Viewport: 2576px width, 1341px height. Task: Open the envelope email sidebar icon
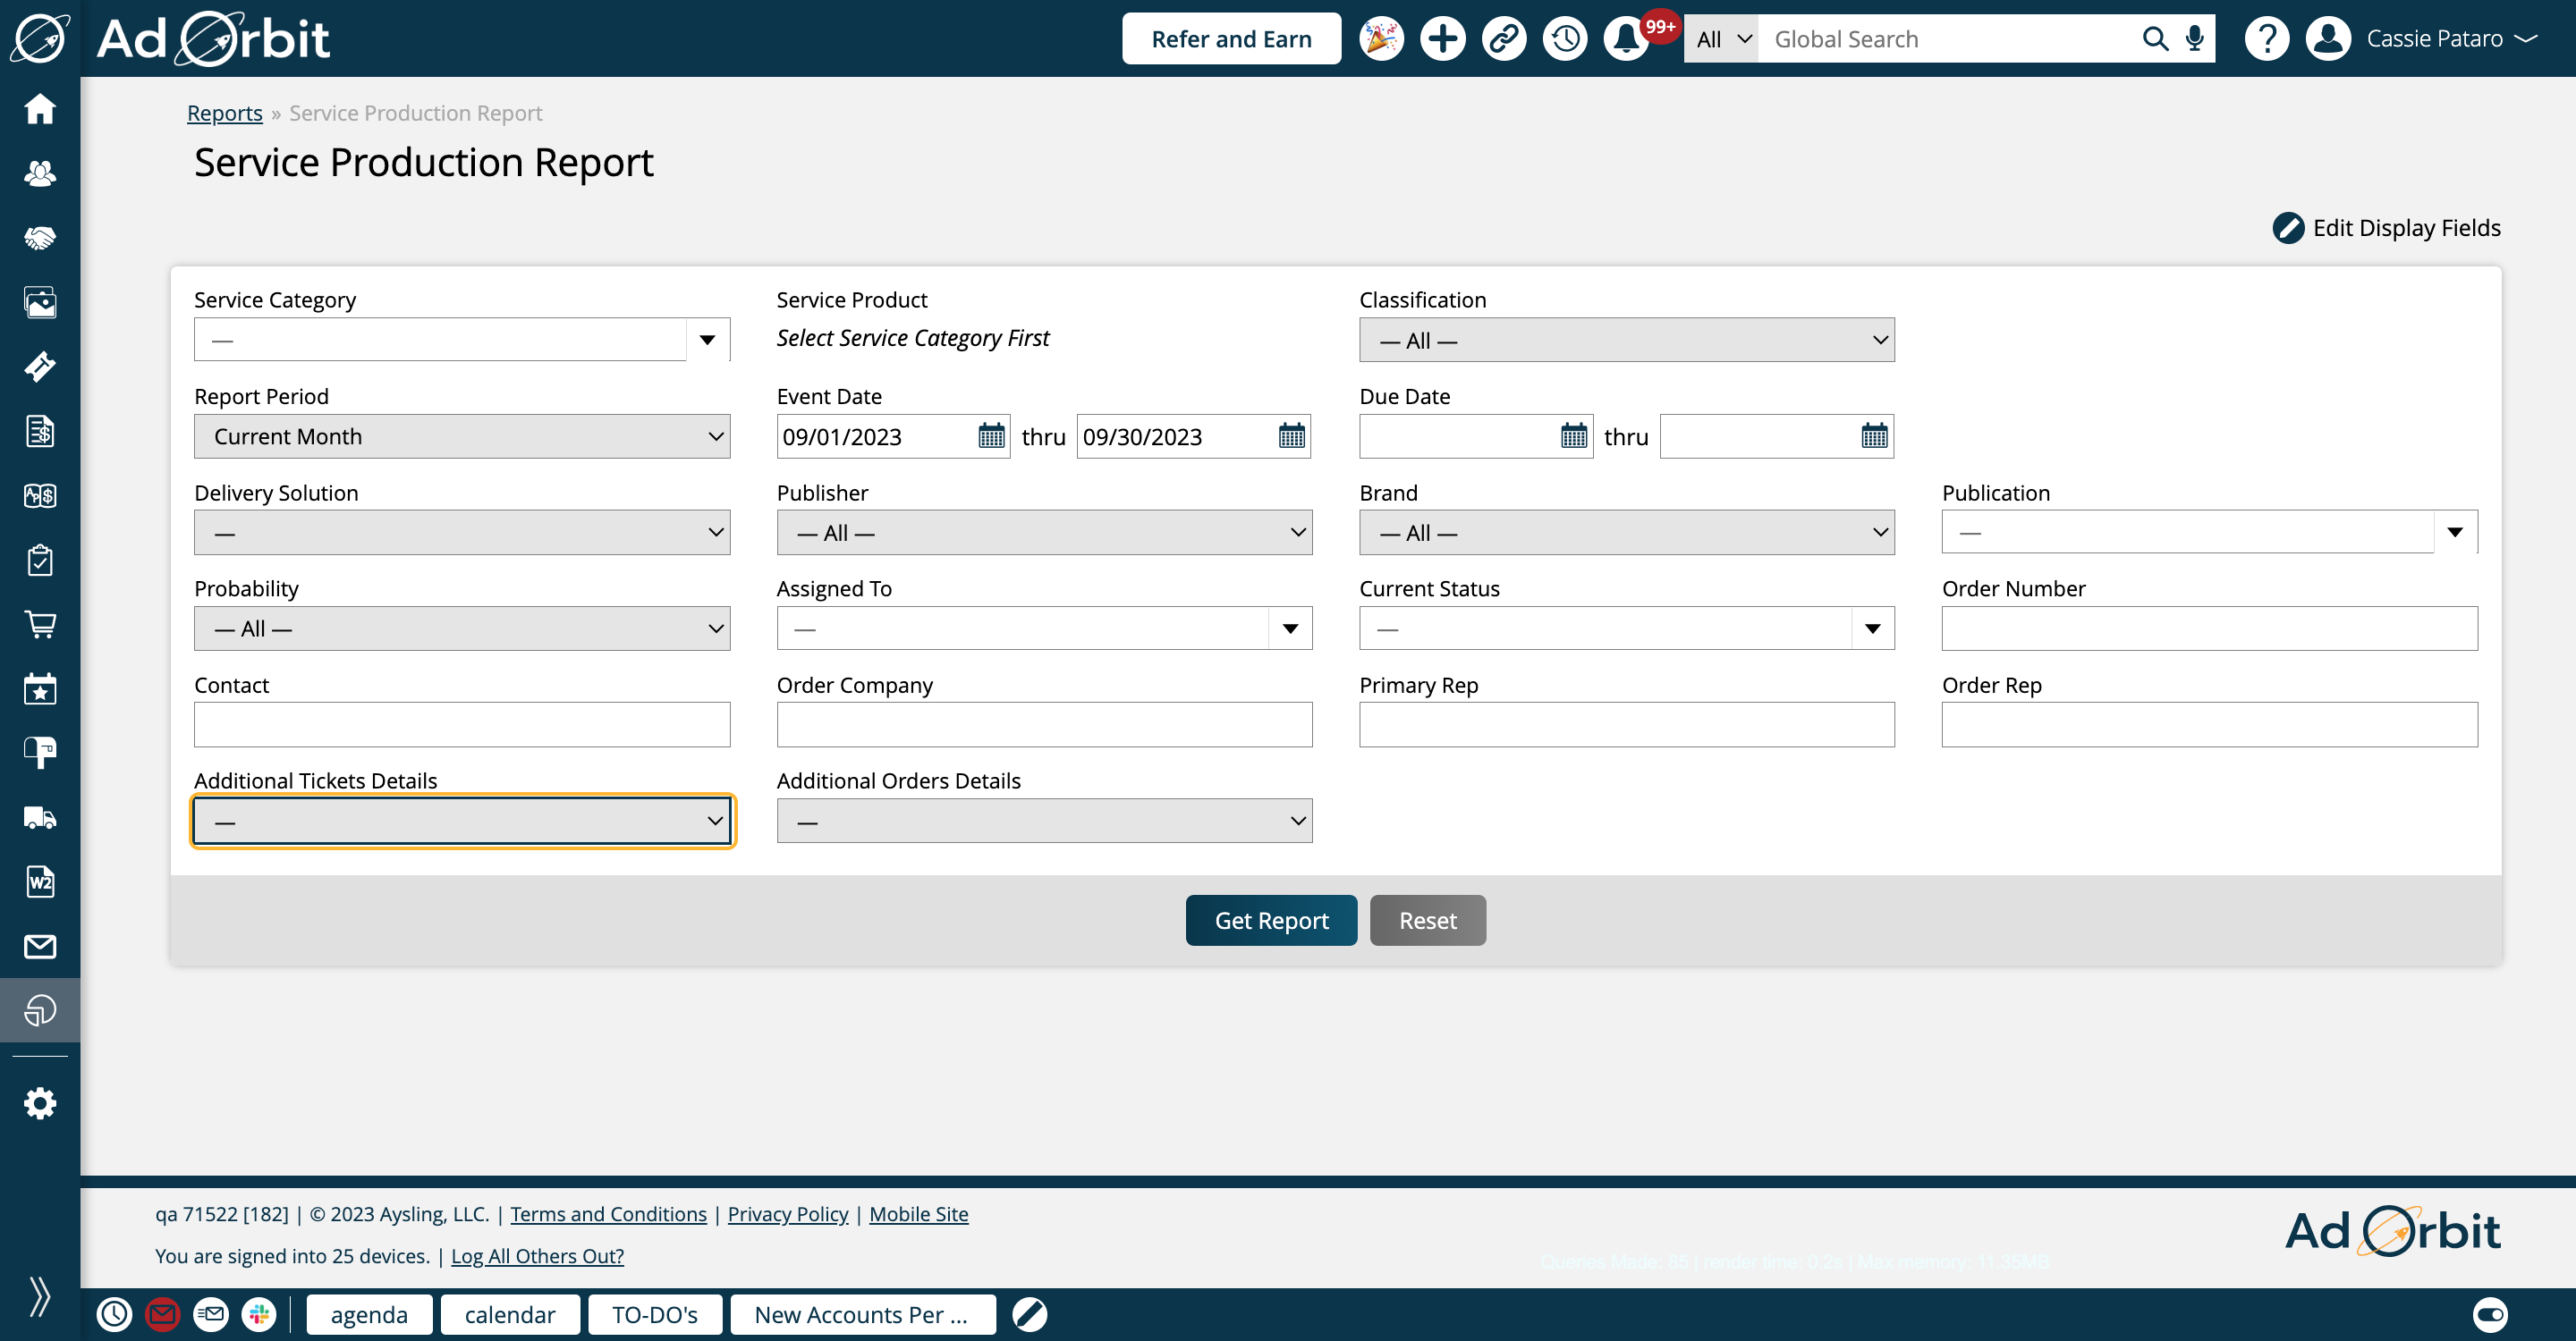pos(40,946)
